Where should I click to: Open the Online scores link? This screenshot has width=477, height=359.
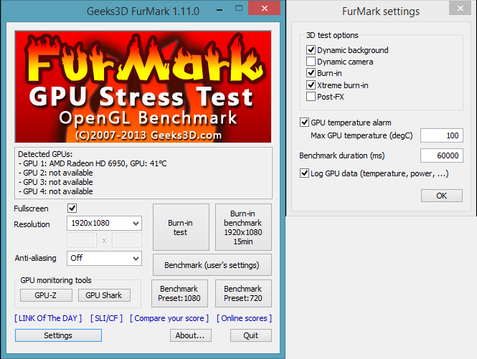[244, 318]
